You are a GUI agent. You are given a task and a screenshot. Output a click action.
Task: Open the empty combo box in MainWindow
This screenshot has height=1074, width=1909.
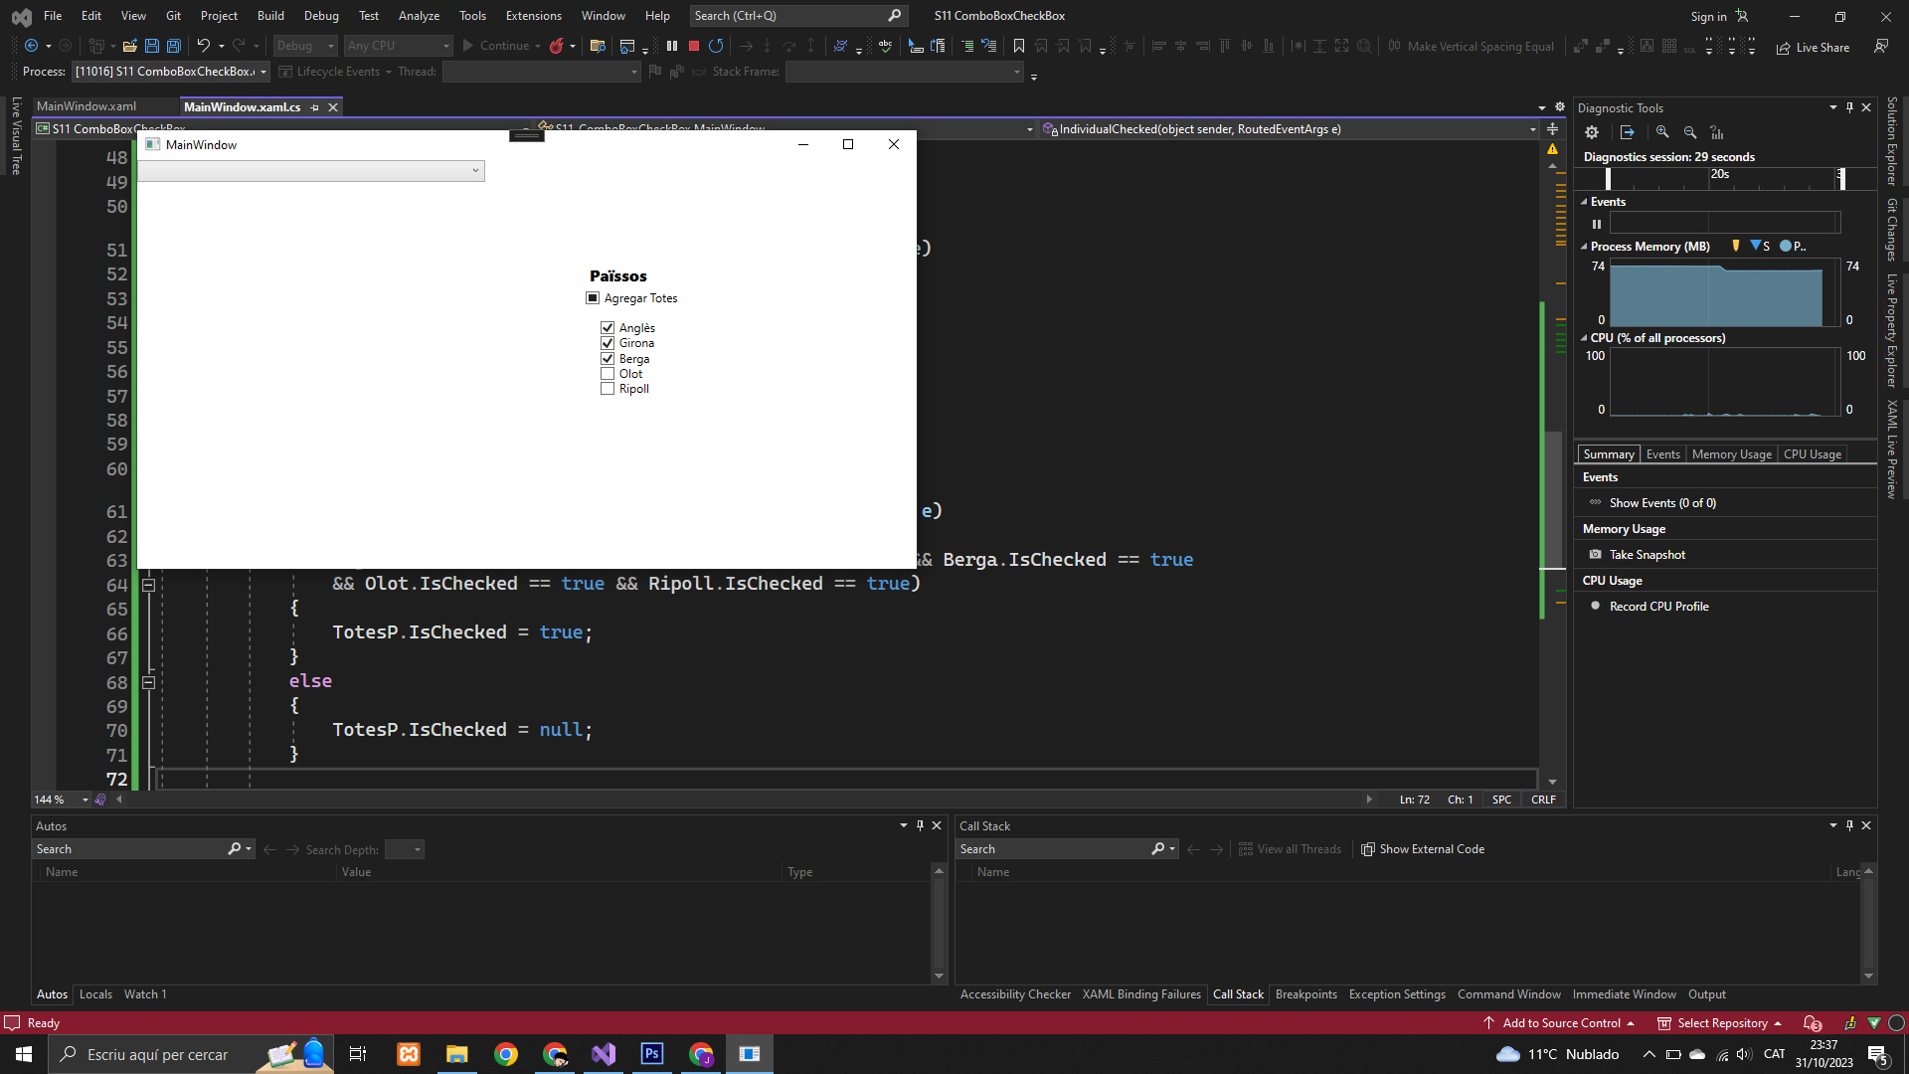[x=310, y=171]
